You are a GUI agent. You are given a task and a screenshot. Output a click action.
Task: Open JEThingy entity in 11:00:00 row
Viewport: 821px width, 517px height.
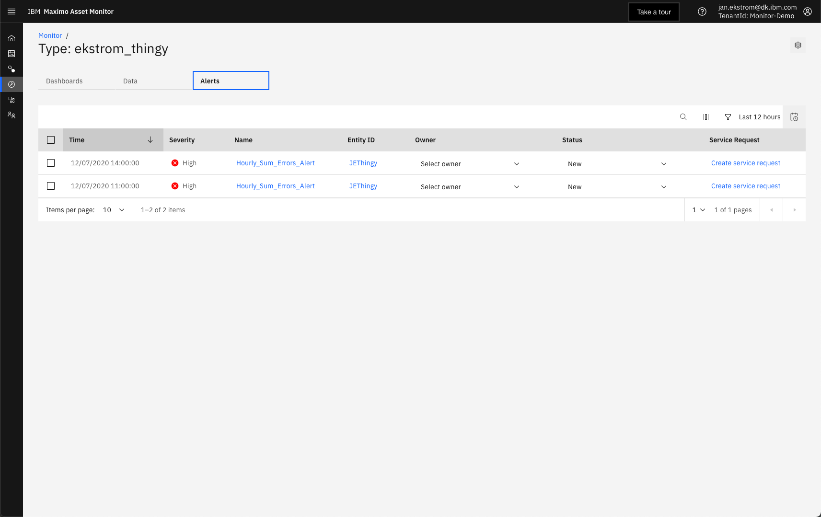[363, 186]
